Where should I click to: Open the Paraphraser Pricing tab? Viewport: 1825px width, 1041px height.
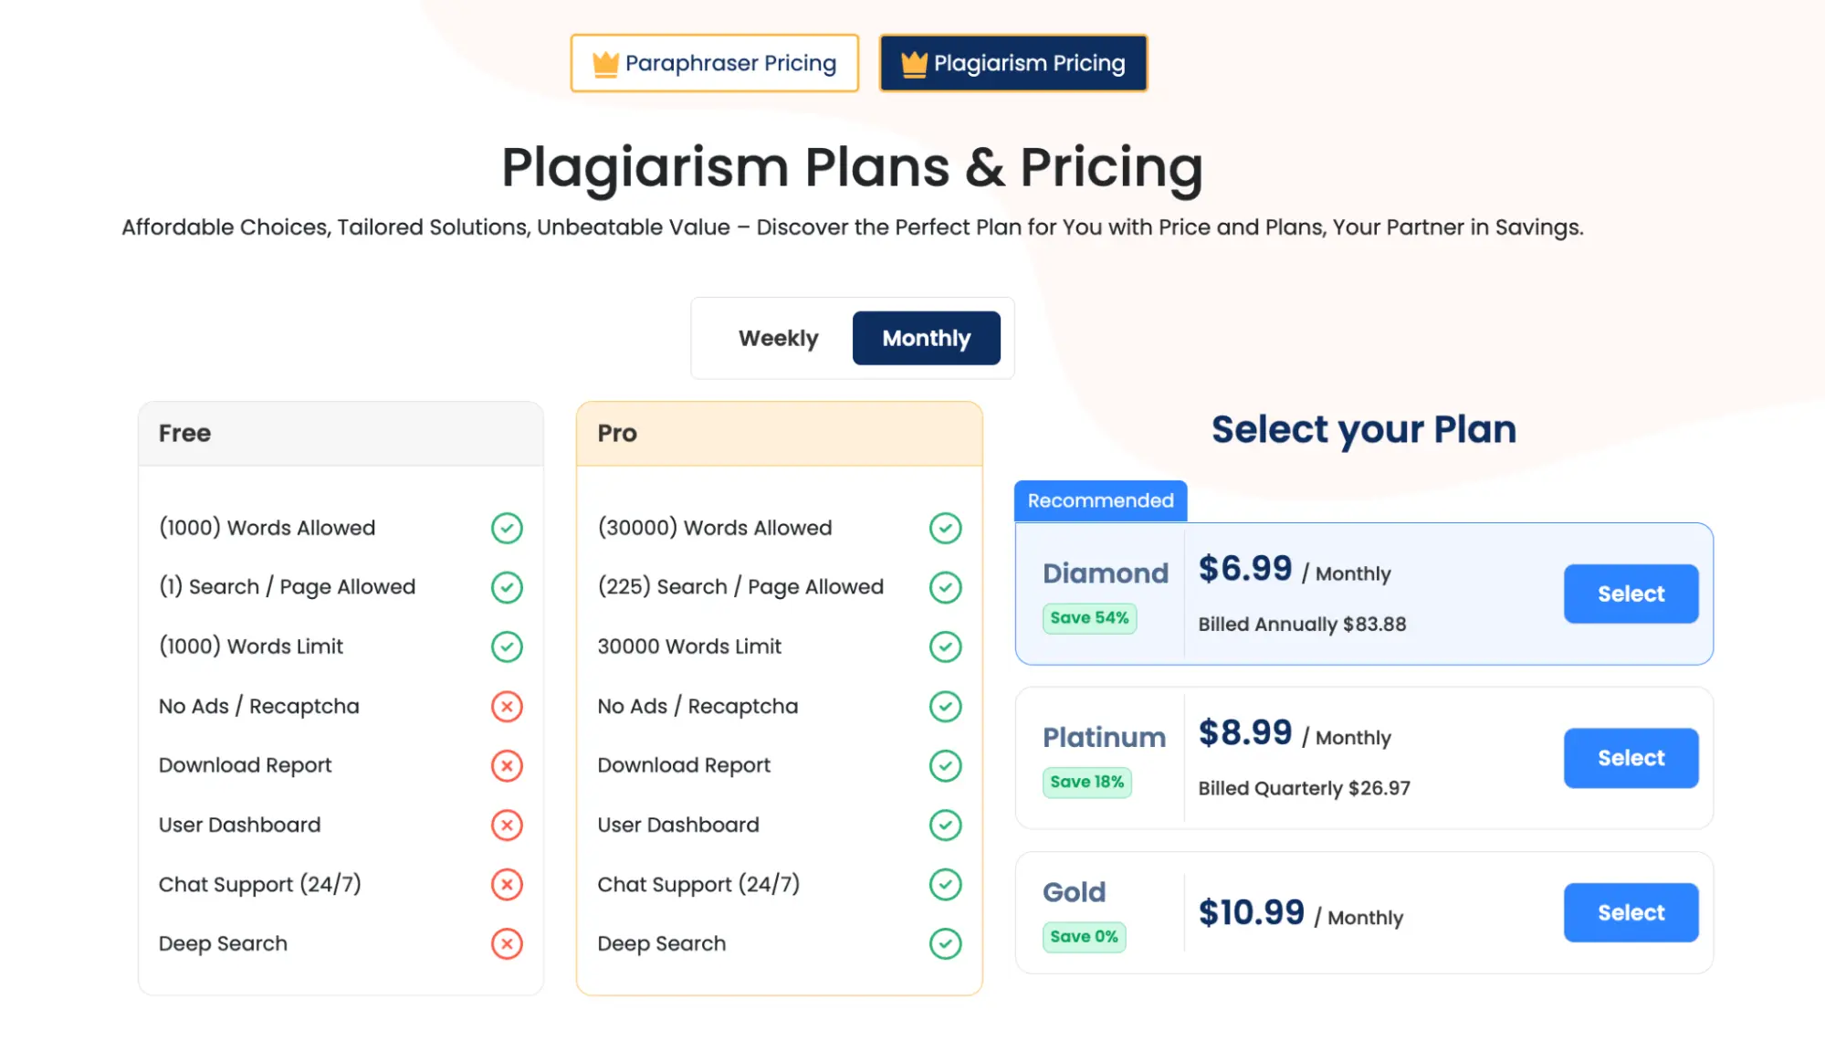coord(715,63)
